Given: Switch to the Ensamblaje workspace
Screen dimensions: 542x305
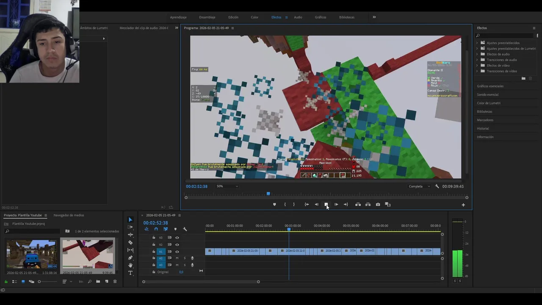Looking at the screenshot, I should (x=207, y=17).
